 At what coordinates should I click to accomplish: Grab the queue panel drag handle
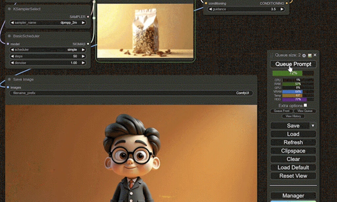point(272,55)
